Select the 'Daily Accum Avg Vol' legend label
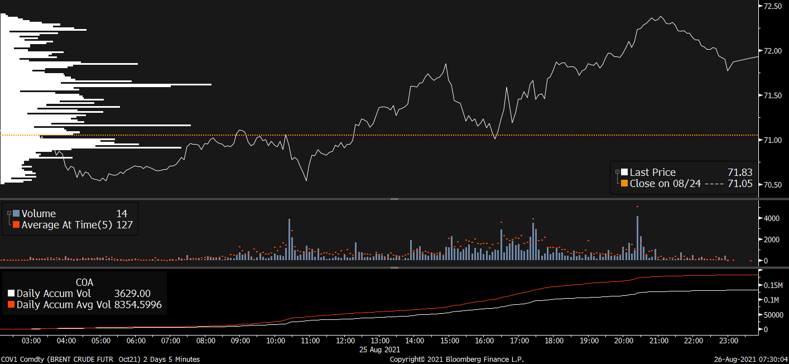Viewport: 789px width, 364px height. tap(64, 305)
